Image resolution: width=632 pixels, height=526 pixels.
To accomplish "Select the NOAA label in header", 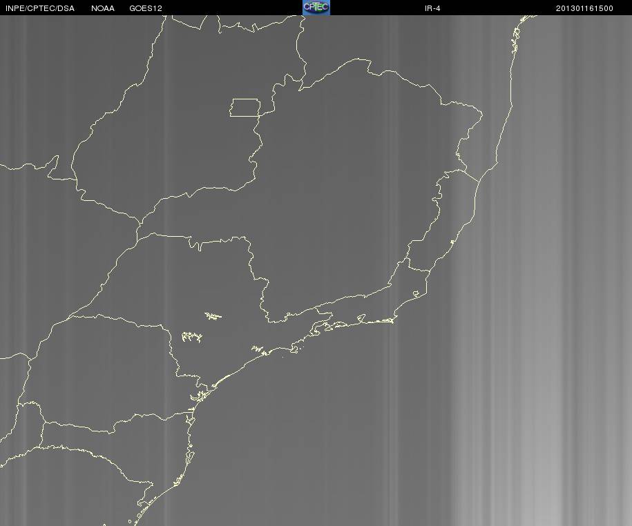I will coord(103,8).
